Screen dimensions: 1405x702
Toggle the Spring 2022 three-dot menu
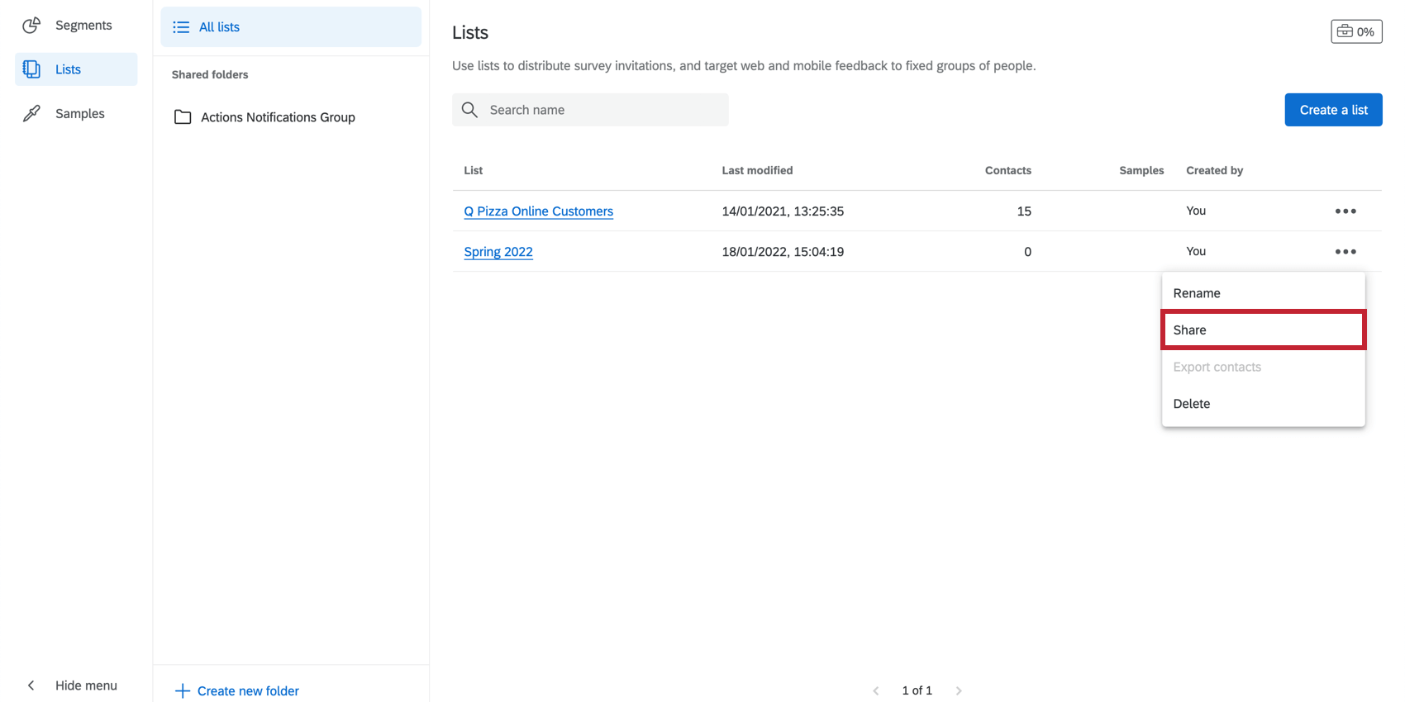point(1345,252)
